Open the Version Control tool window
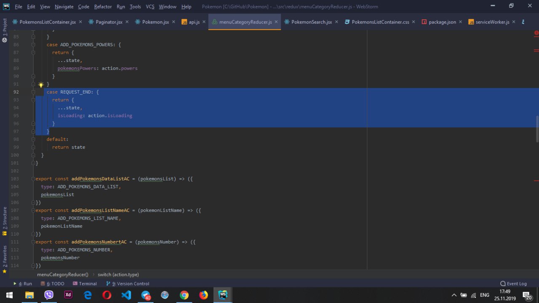This screenshot has width=539, height=303. click(x=128, y=284)
